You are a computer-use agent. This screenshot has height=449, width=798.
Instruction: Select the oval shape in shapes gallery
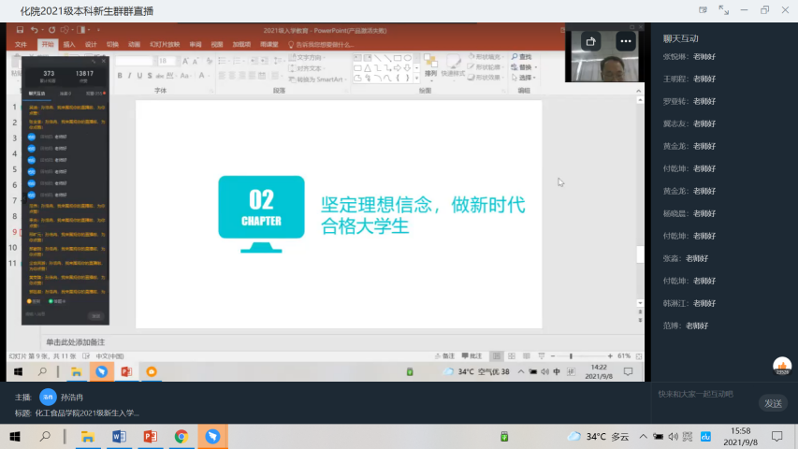pos(408,58)
